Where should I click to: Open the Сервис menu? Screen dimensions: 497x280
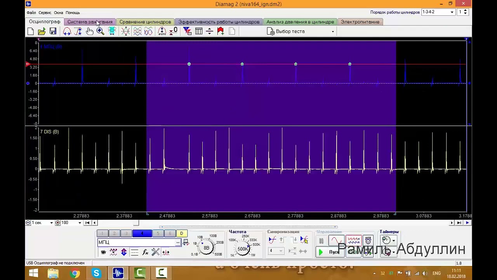coord(45,12)
